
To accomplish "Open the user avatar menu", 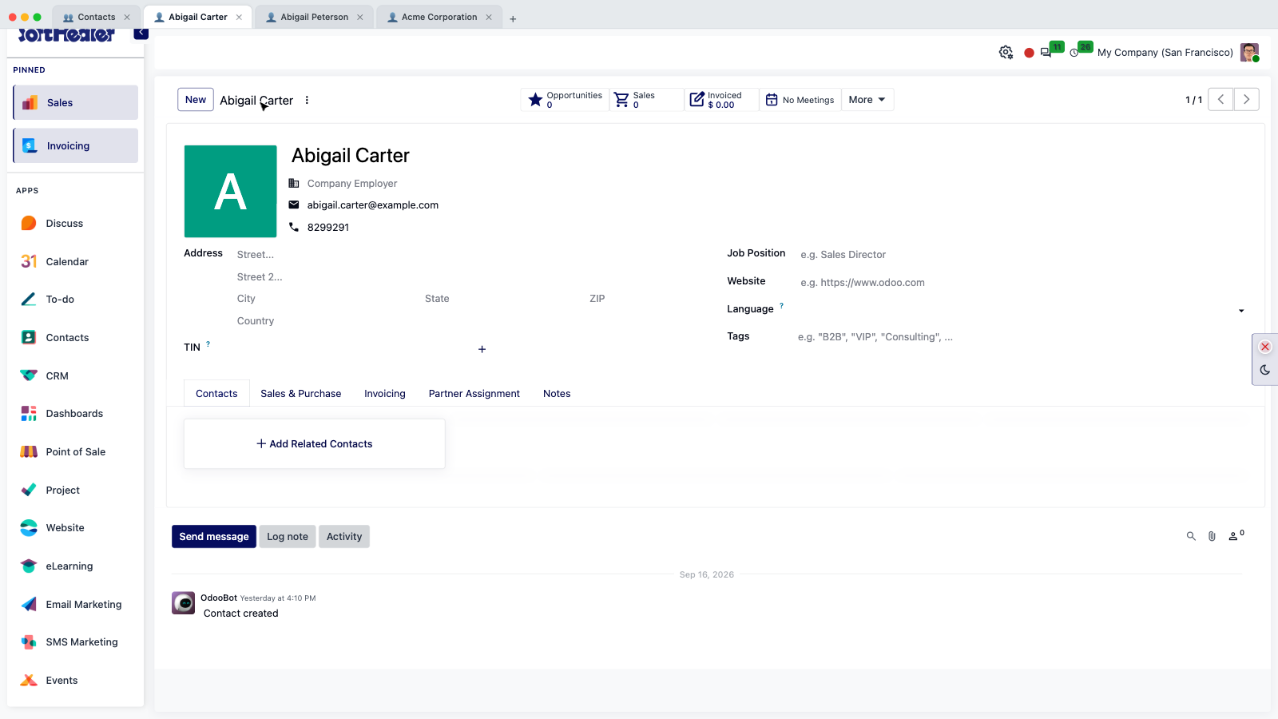I will point(1250,53).
